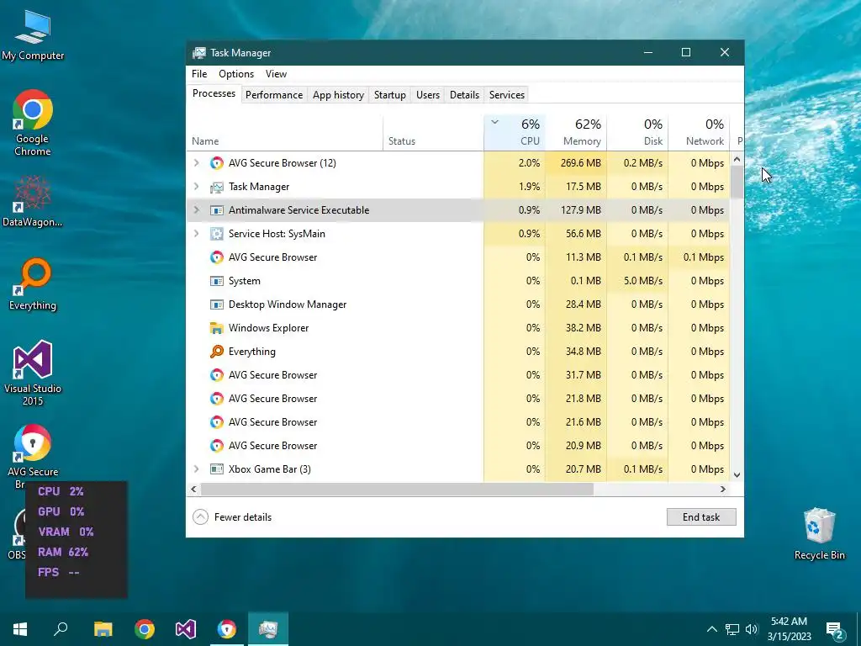Screen dimensions: 861x646
Task: Click the 5.0 MB/s disk cell
Action: click(x=637, y=281)
